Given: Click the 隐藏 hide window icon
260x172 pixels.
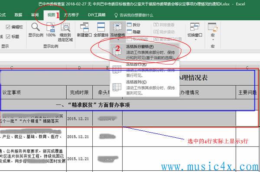Looking at the screenshot, I should pyautogui.click(x=129, y=32).
